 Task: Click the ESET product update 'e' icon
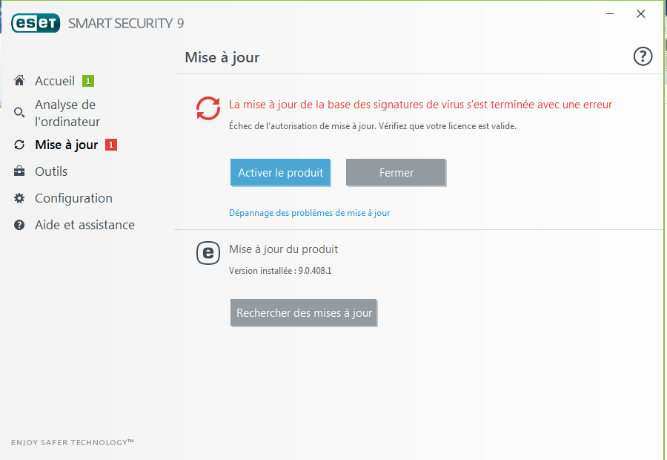coord(208,253)
